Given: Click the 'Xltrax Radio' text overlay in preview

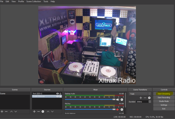Looking at the screenshot, I should point(117,80).
